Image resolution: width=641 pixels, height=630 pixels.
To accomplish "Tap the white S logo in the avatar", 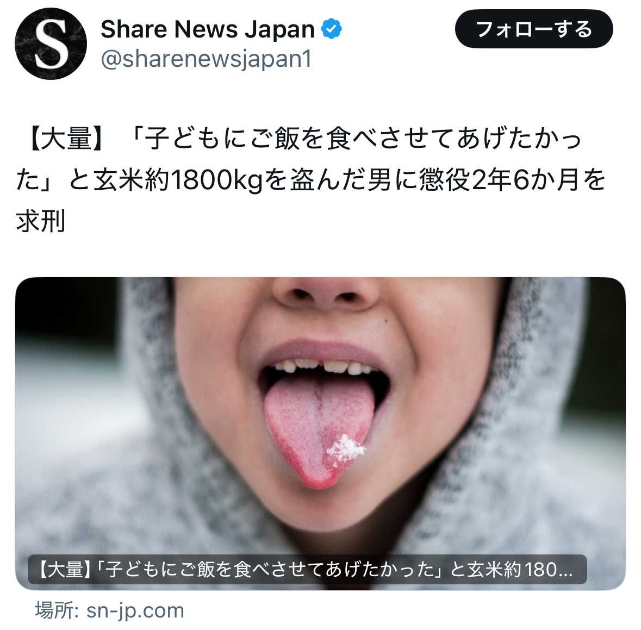I will (51, 44).
